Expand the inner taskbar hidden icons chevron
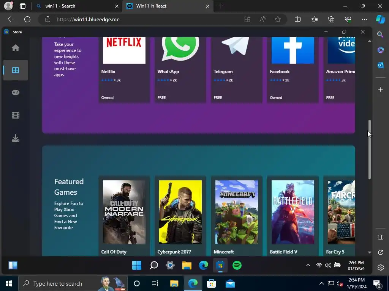 308,265
